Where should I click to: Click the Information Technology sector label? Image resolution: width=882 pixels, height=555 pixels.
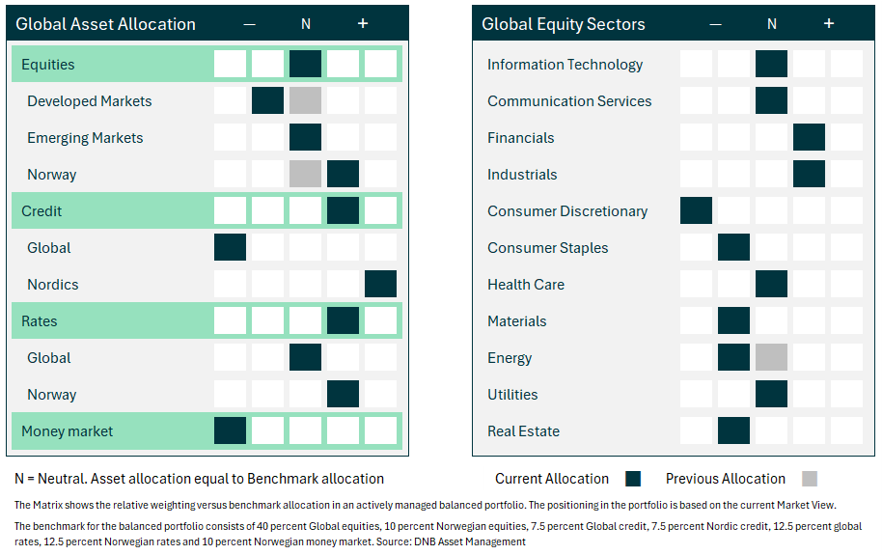pyautogui.click(x=565, y=65)
